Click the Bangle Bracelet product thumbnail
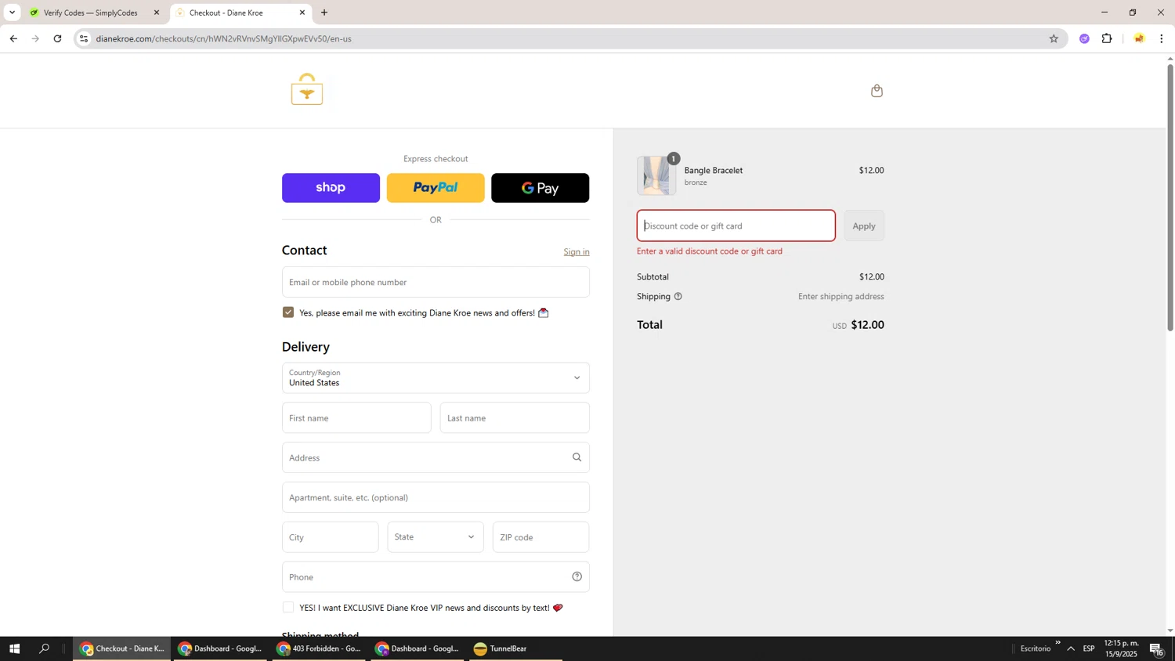 [656, 175]
